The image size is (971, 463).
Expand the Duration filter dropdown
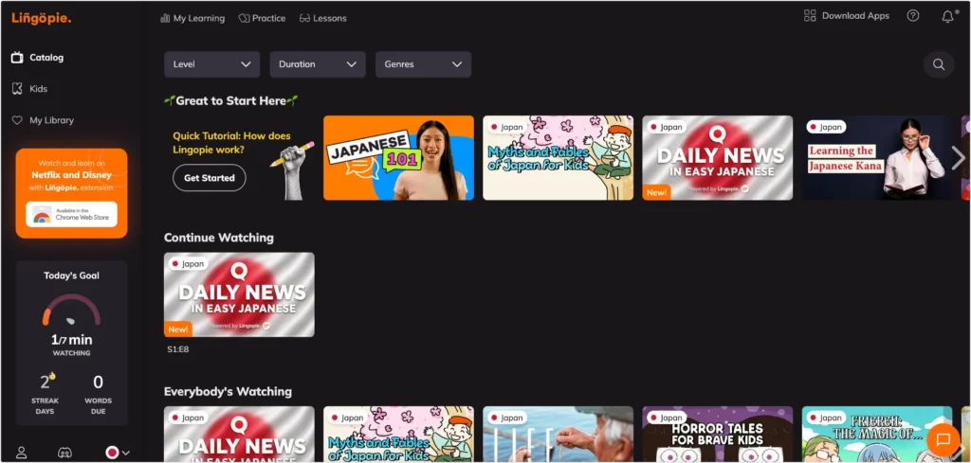(x=318, y=64)
